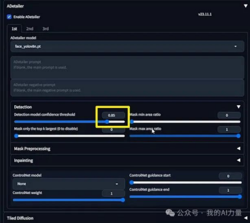Switch to the 3rd tab
Viewport: 250px width, 223px height.
(x=46, y=29)
